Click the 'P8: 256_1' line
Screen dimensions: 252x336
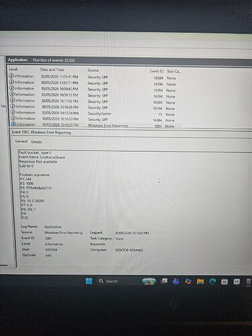28,209
